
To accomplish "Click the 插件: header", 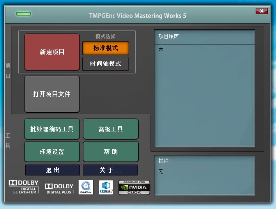I will (x=164, y=161).
